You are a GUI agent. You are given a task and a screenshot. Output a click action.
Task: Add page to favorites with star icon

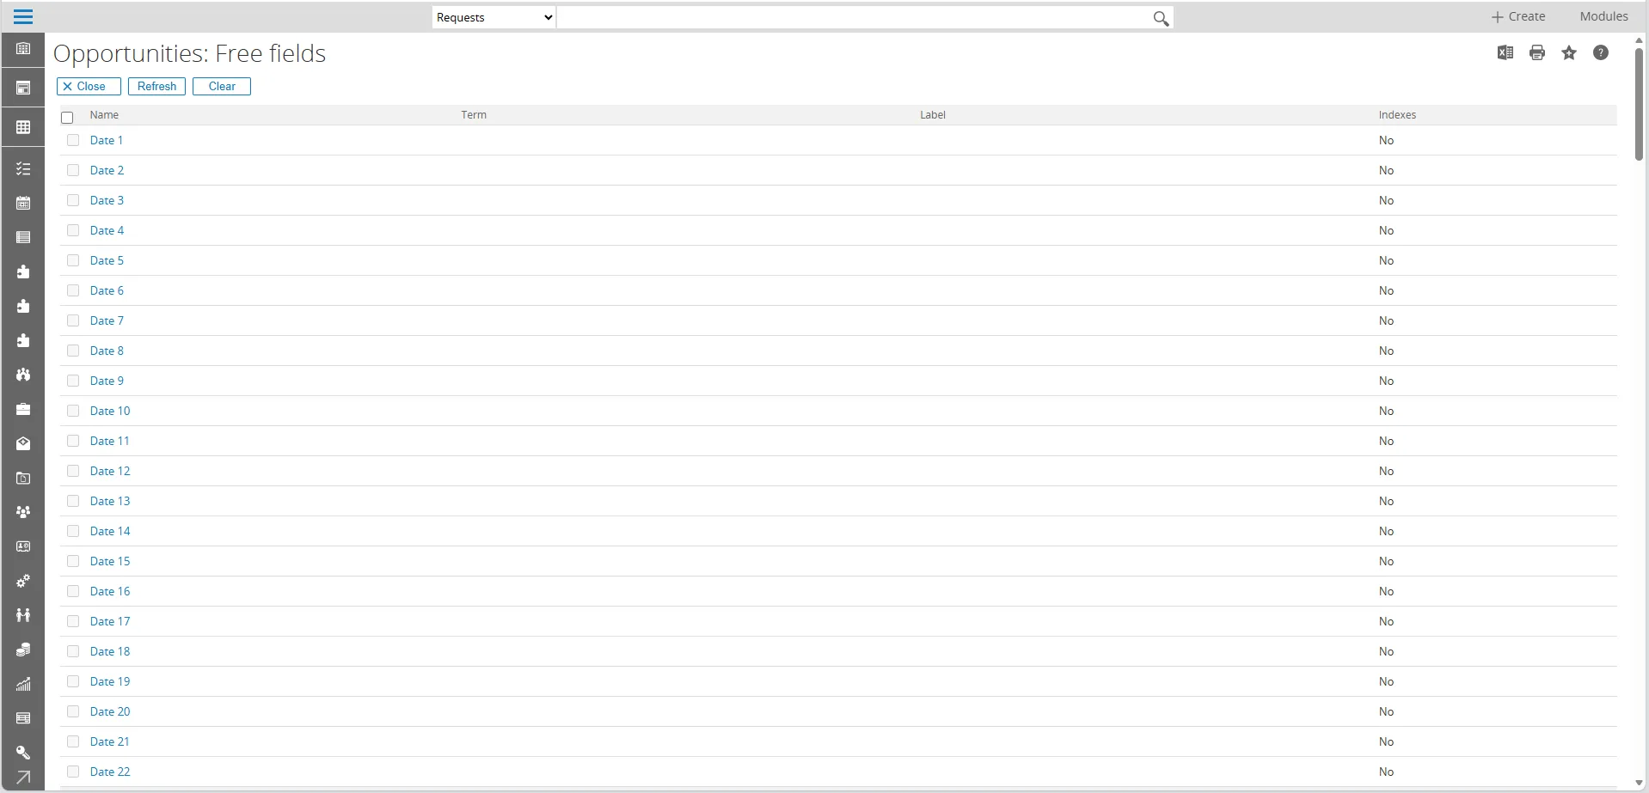click(1569, 53)
